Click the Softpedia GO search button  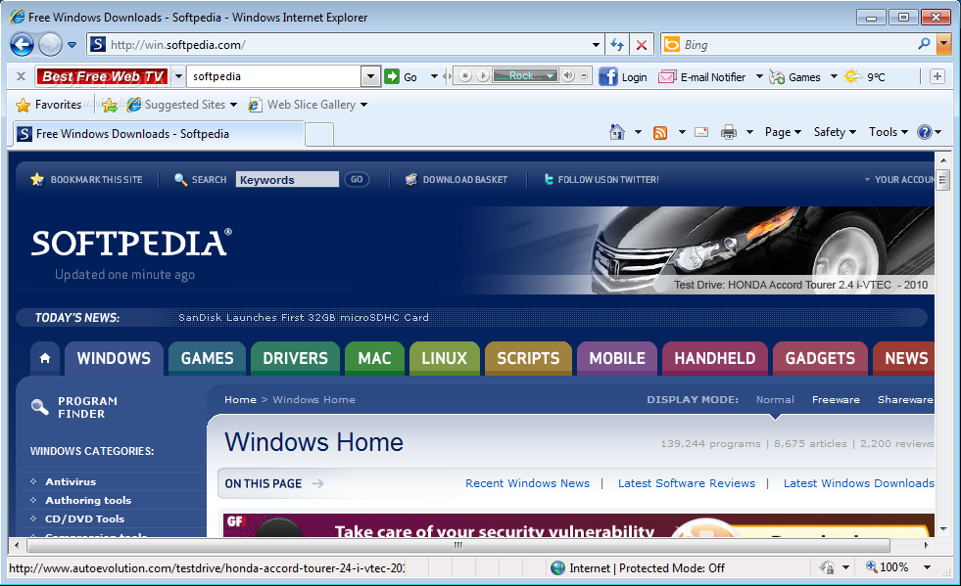(x=357, y=179)
